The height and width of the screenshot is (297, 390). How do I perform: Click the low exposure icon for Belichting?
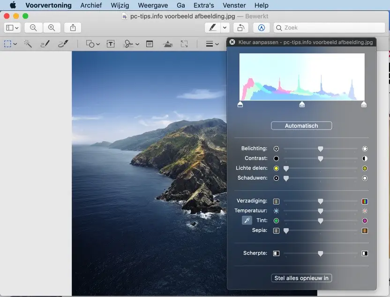[x=276, y=149]
